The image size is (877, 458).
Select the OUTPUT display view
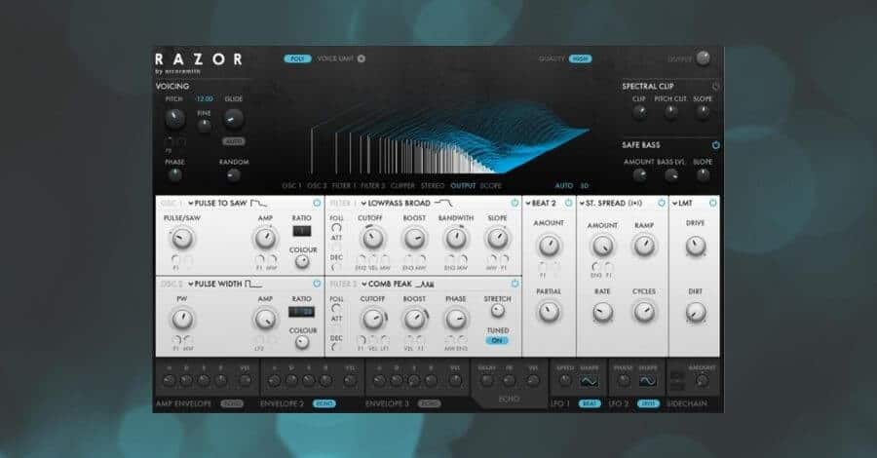coord(463,186)
